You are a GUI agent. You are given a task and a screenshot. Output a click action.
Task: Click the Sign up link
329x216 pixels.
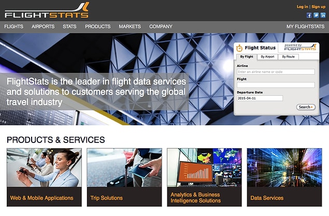318,7
